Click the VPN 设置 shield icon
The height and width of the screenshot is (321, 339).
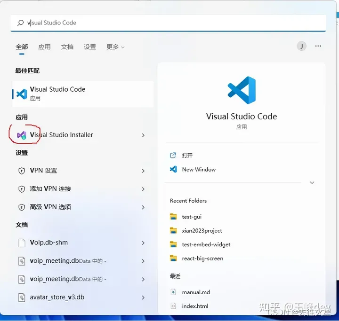pos(22,171)
